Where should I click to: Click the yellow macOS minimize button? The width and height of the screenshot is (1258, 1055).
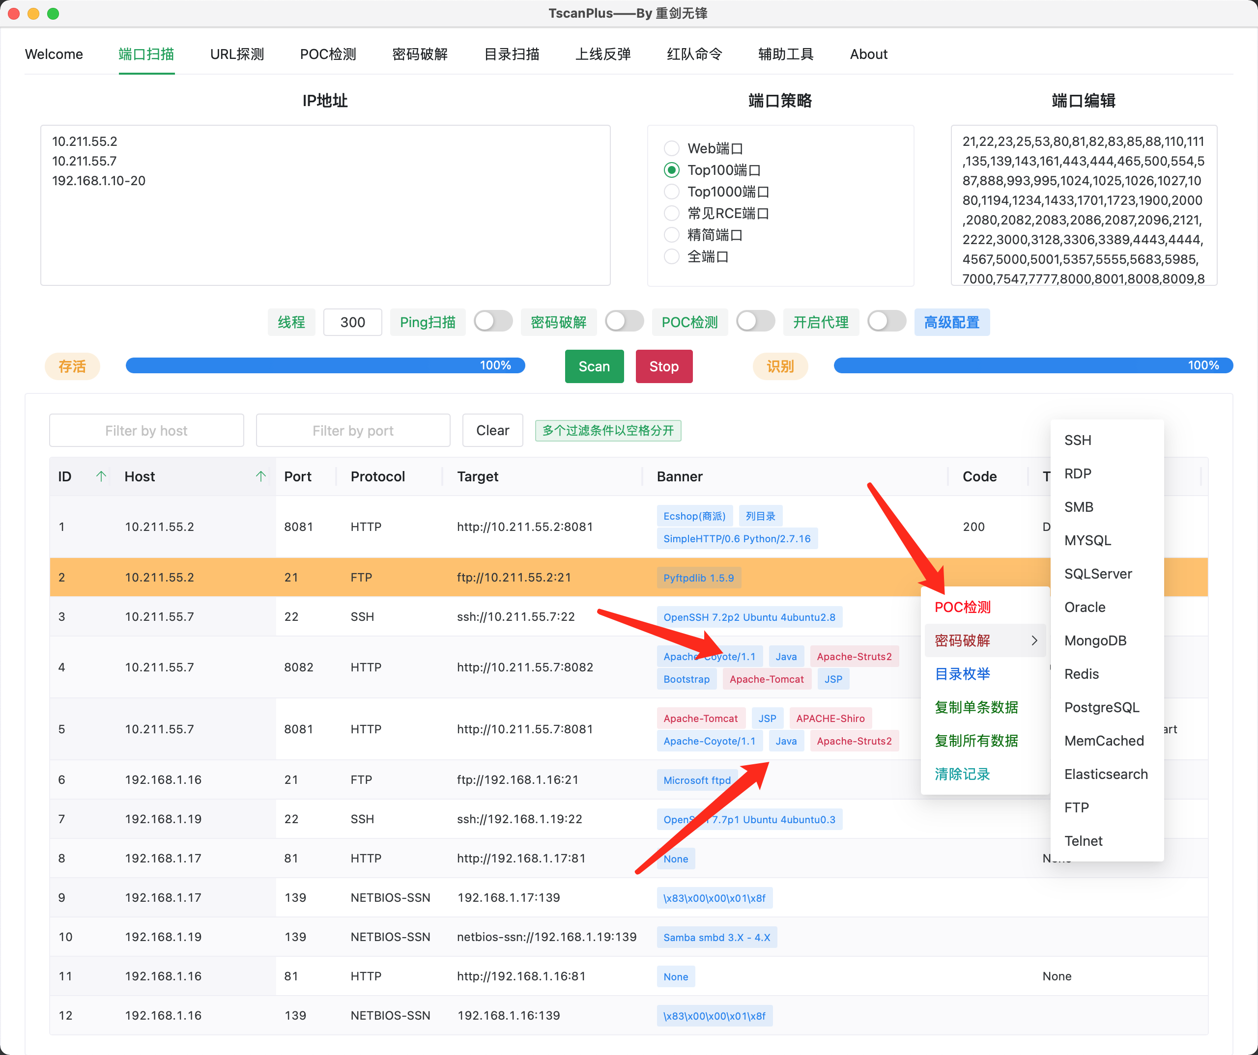(33, 13)
